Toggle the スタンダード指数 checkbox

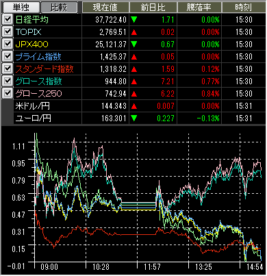8,68
